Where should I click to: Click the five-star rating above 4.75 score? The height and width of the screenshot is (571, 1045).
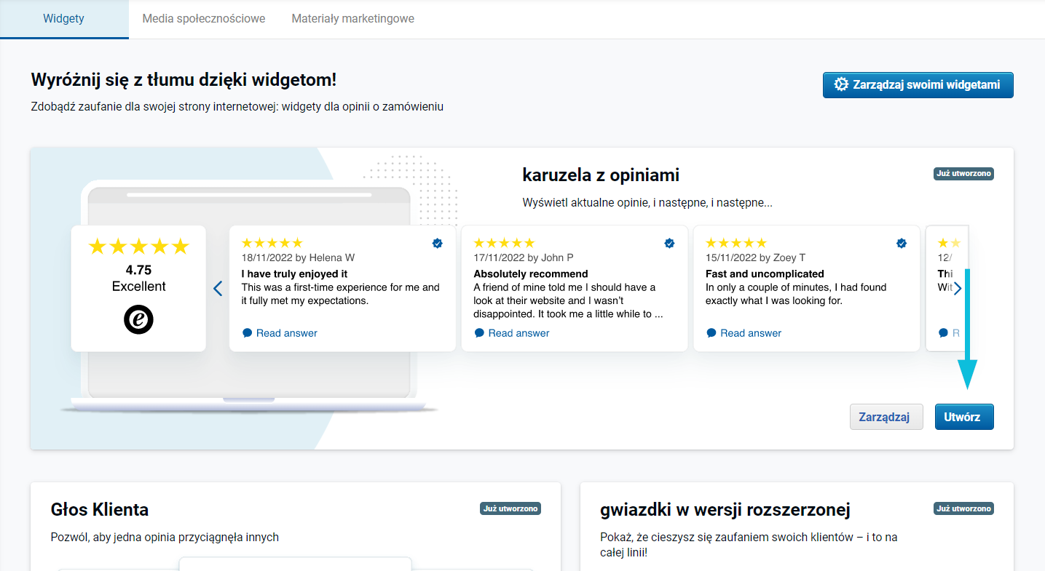click(x=138, y=247)
